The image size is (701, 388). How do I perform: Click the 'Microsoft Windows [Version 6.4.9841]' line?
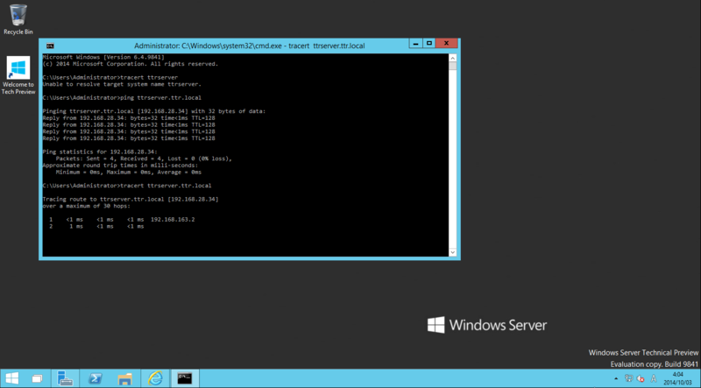pos(103,57)
